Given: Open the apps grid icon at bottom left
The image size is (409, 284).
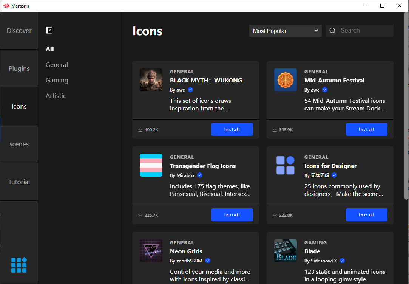Looking at the screenshot, I should click(x=19, y=265).
